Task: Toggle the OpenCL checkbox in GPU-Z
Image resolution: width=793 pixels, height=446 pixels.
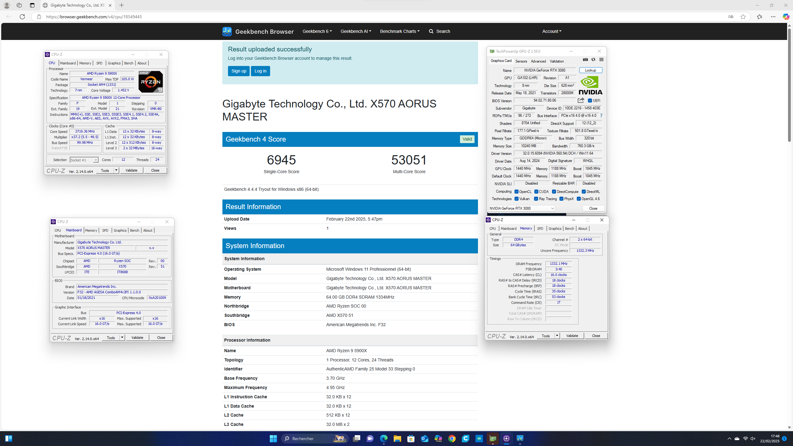Action: tap(516, 192)
